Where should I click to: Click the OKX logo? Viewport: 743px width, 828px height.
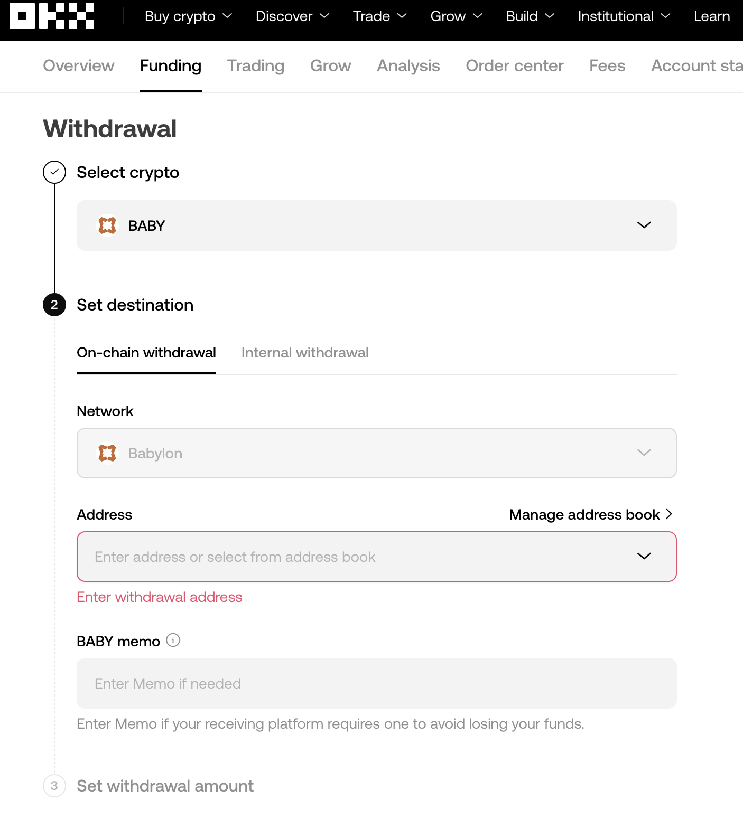click(x=52, y=16)
